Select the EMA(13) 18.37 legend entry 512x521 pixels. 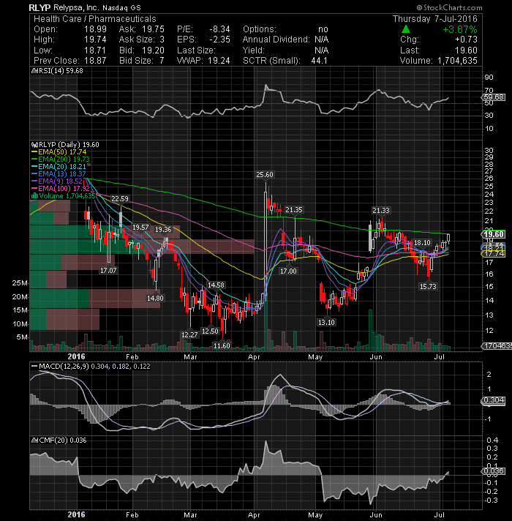coord(59,173)
